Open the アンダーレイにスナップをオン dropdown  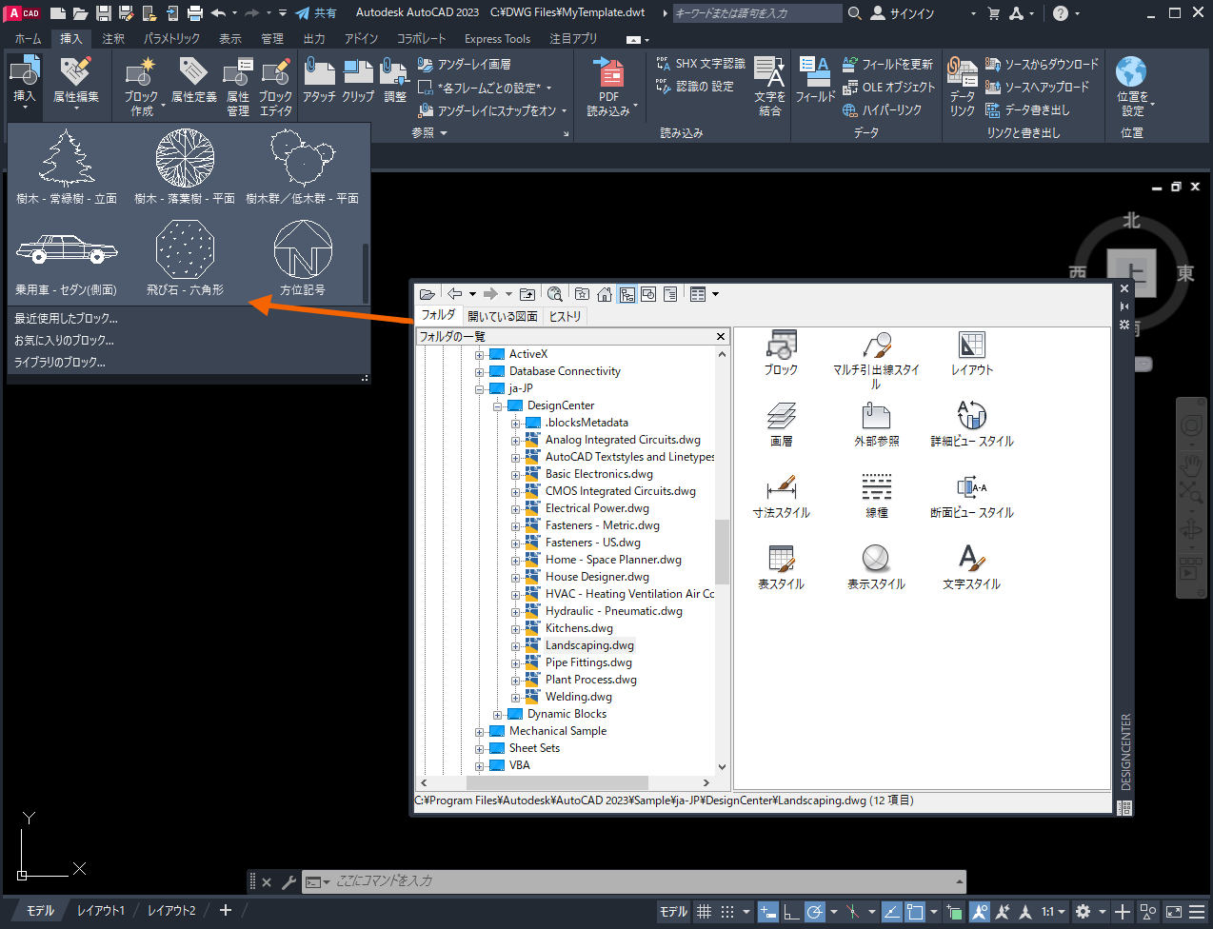coord(564,110)
